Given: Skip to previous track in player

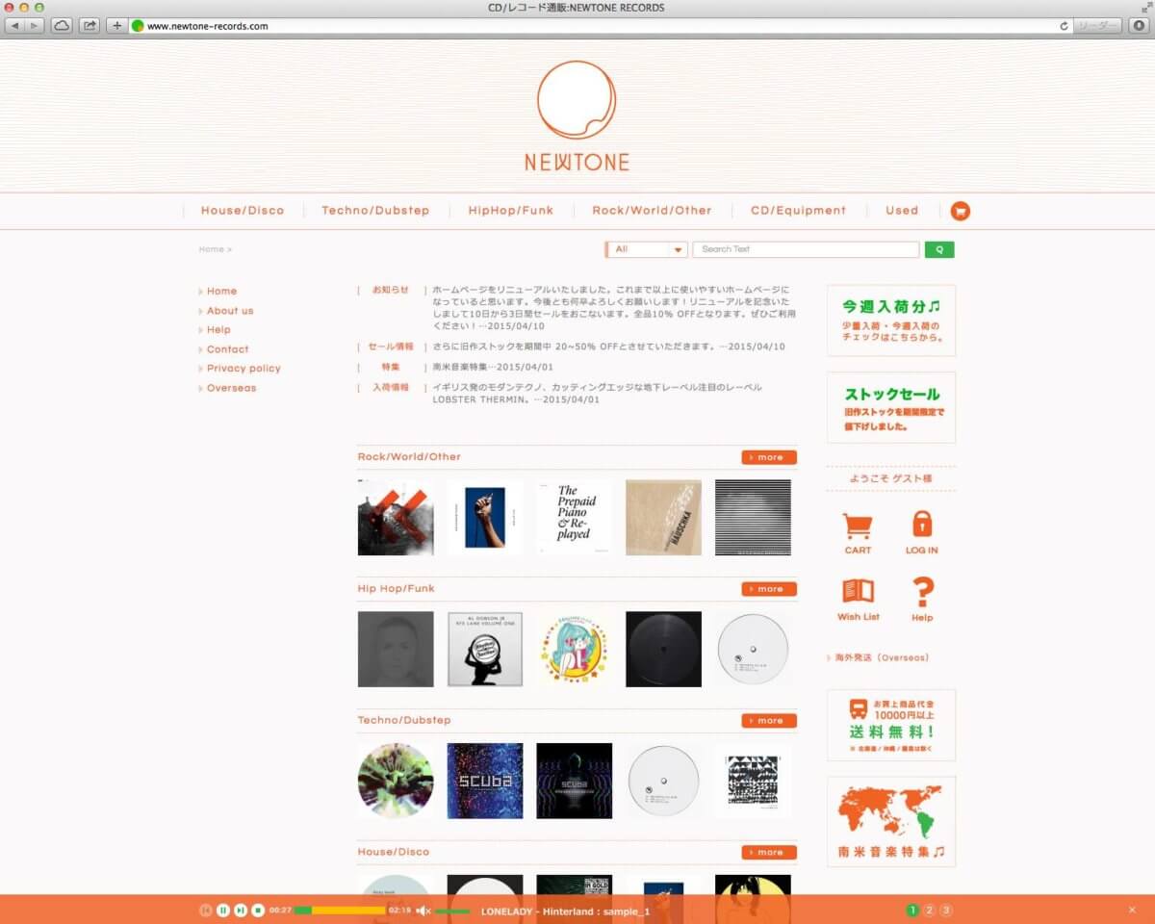Looking at the screenshot, I should [206, 911].
